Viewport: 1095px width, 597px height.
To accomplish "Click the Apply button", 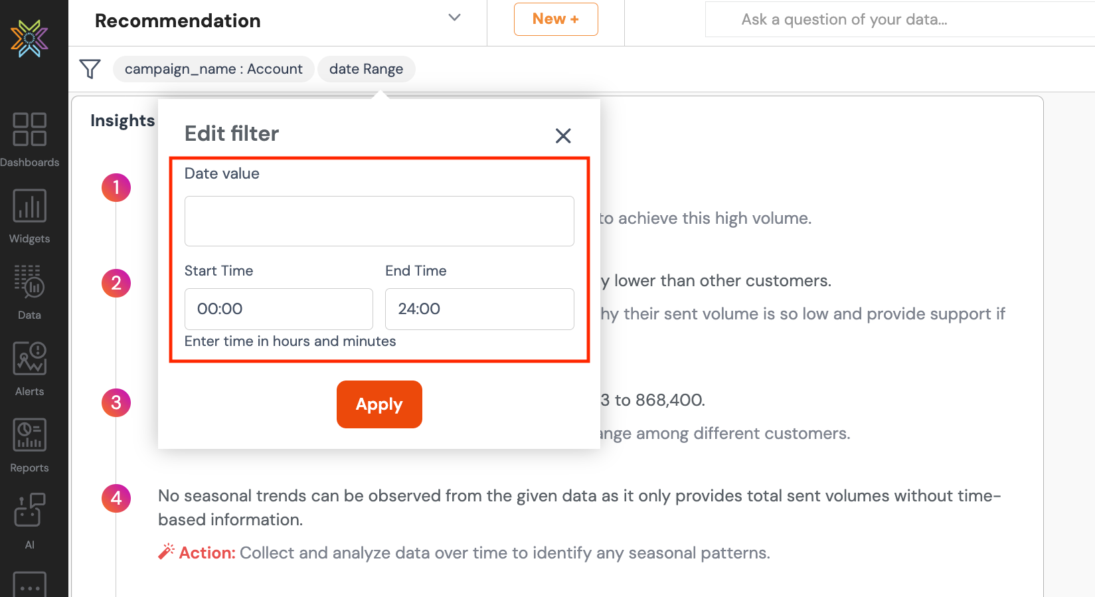I will pyautogui.click(x=379, y=404).
